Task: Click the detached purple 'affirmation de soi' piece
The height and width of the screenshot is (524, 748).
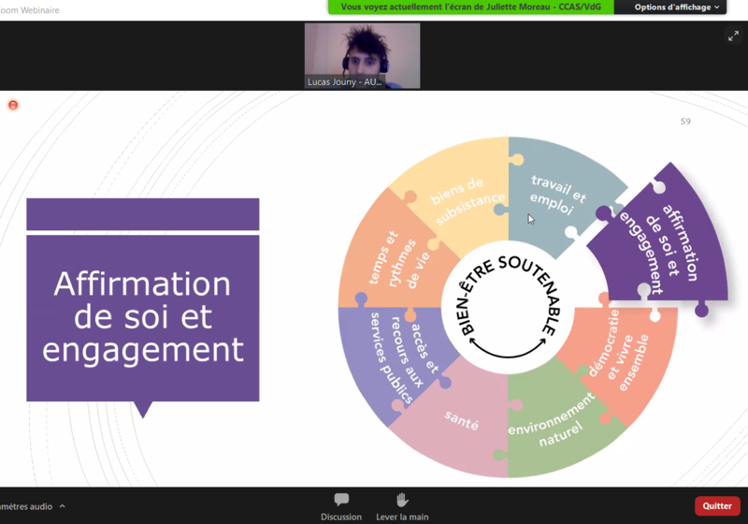Action: coord(666,243)
